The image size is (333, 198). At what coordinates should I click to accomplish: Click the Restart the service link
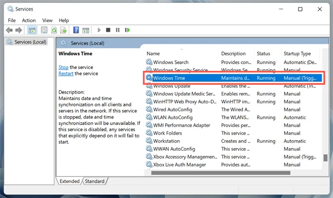tap(66, 73)
